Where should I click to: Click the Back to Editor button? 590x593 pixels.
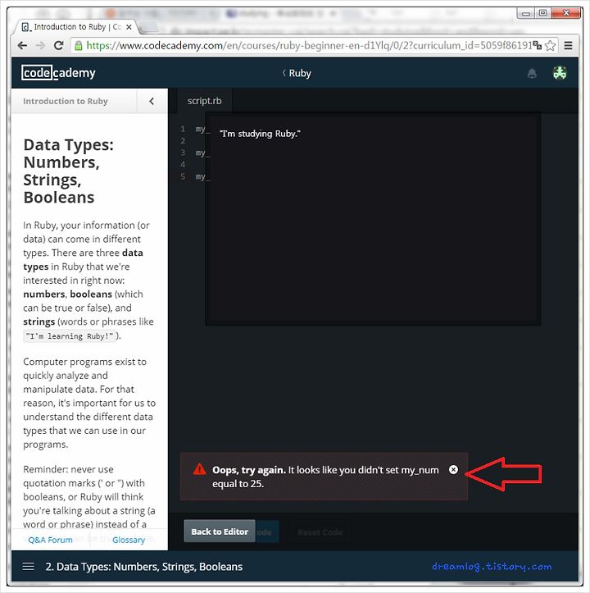[220, 531]
